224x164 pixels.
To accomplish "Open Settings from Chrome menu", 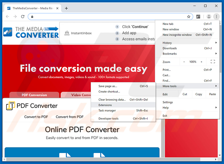I will [x=187, y=102].
